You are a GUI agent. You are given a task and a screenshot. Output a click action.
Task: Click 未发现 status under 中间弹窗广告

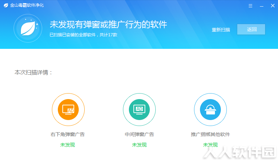point(139,145)
